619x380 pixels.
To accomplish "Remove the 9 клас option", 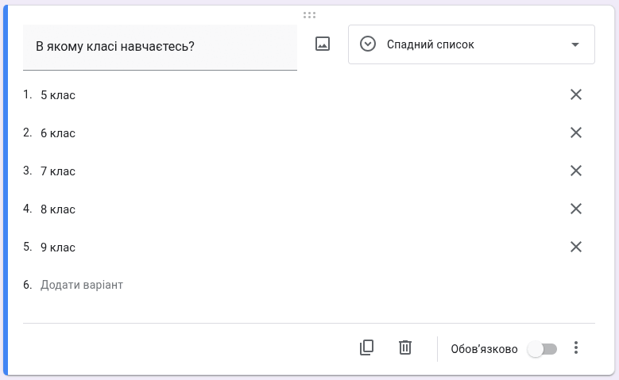I will point(576,247).
